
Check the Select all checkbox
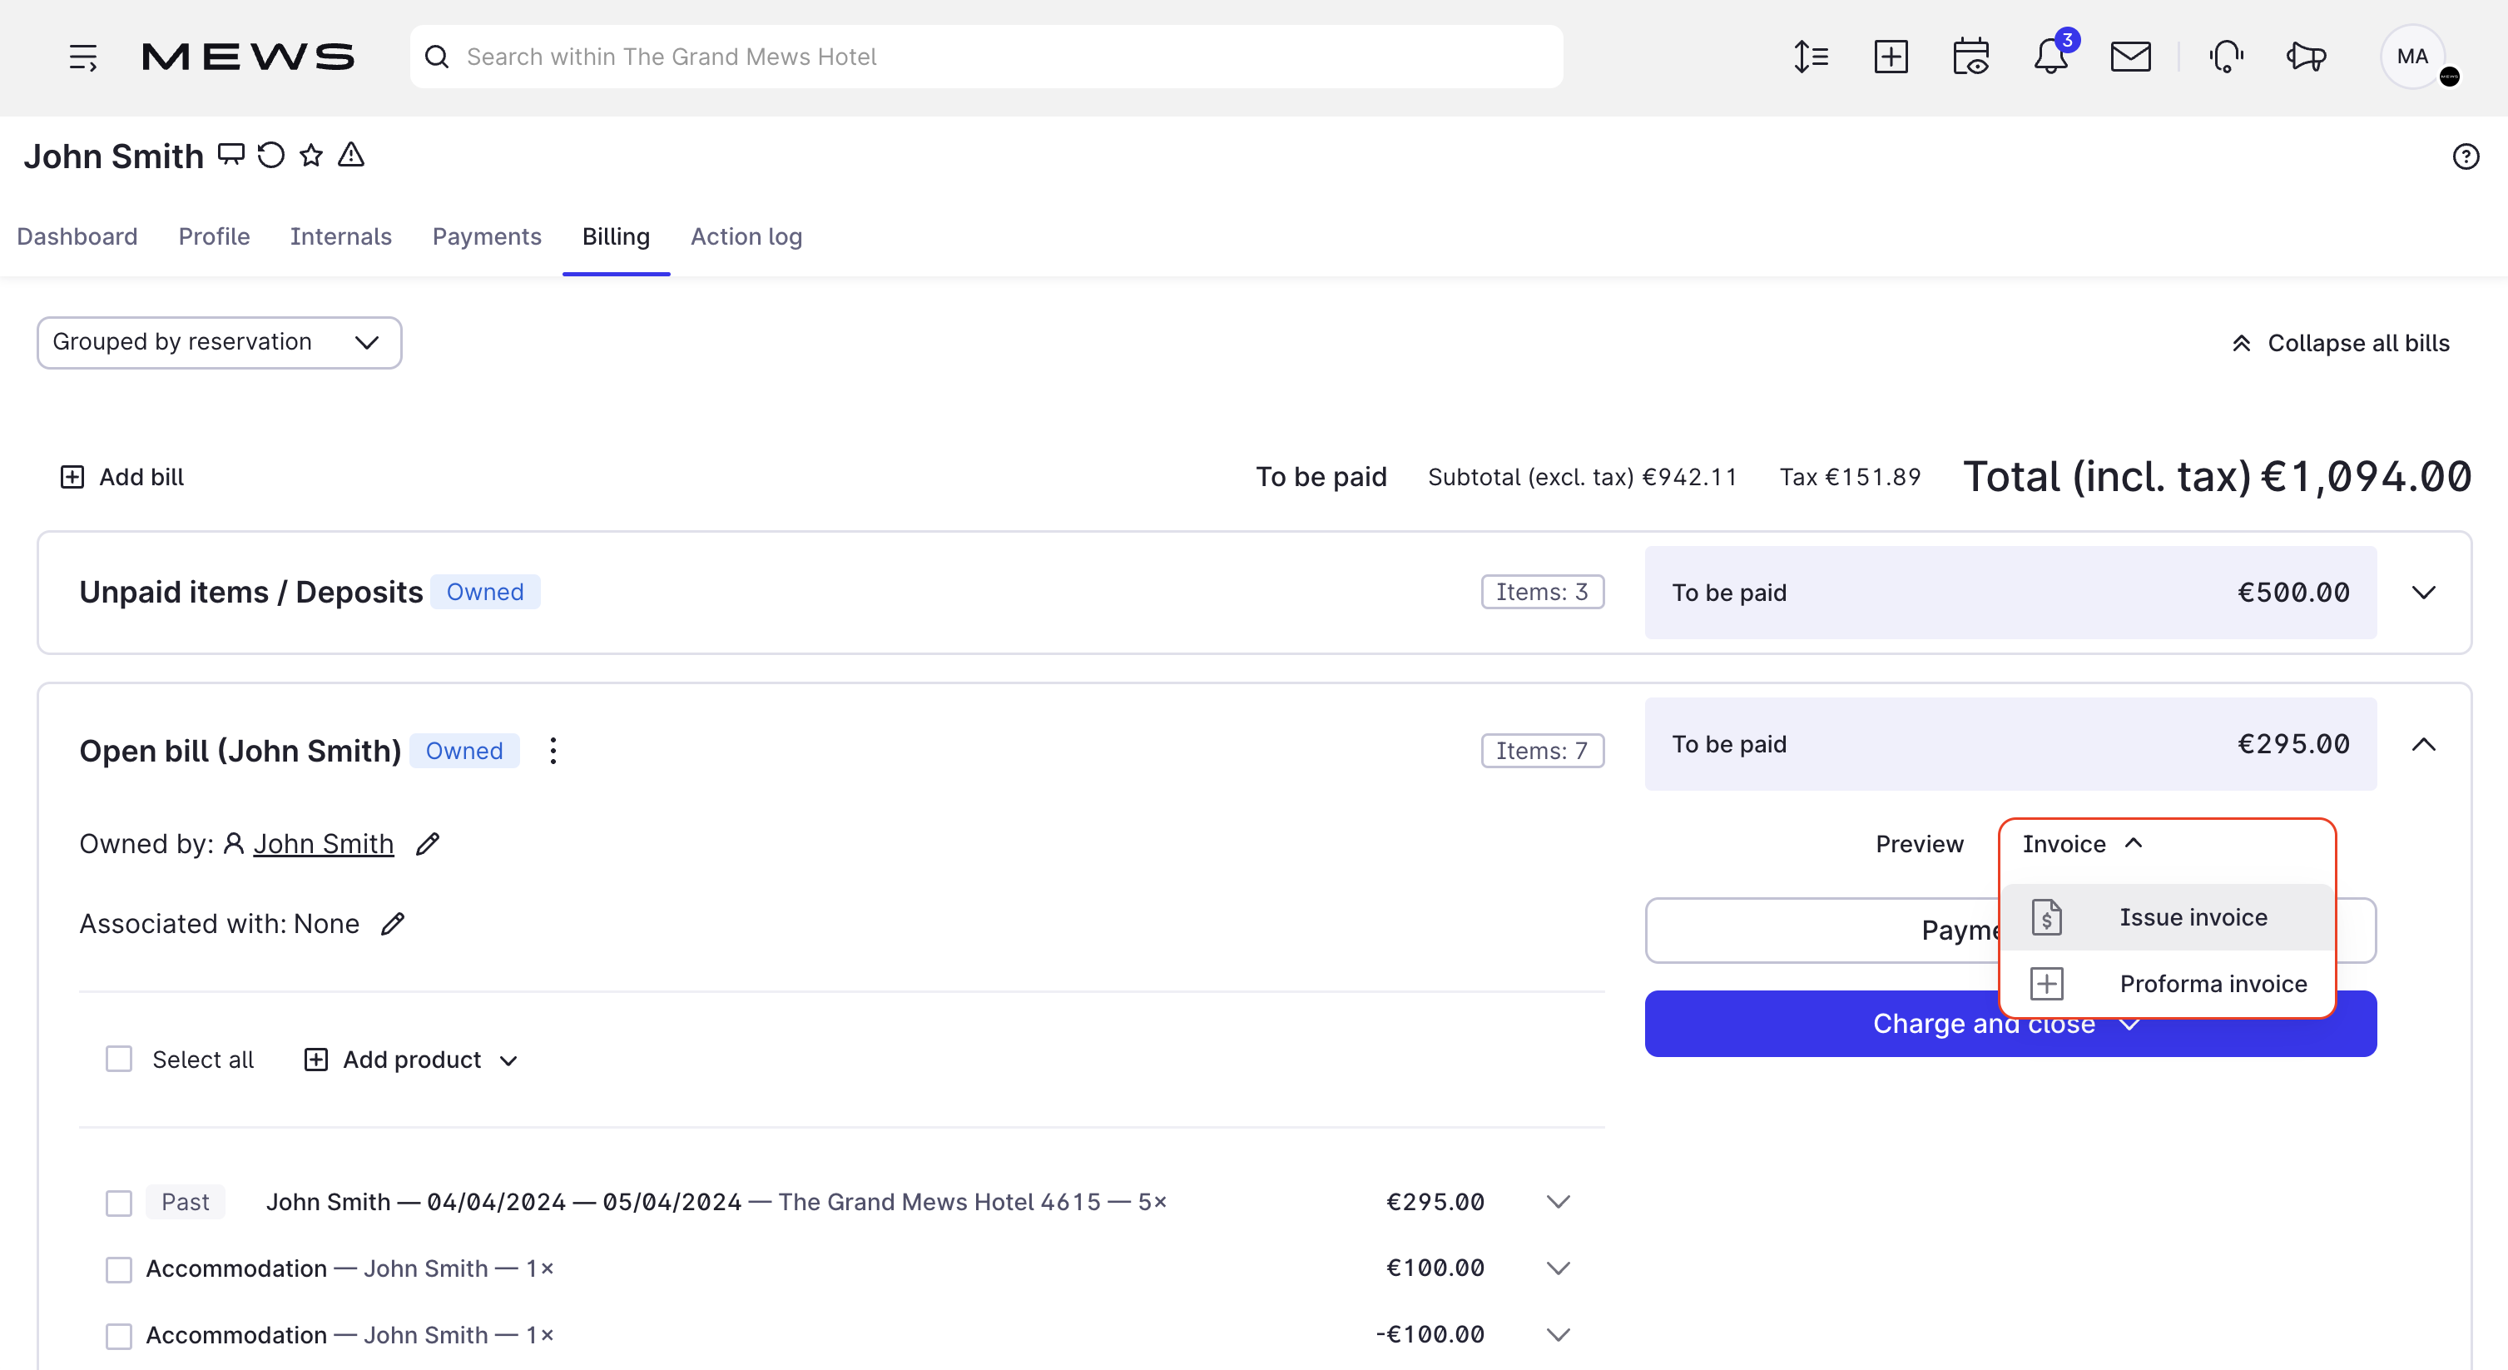(118, 1059)
